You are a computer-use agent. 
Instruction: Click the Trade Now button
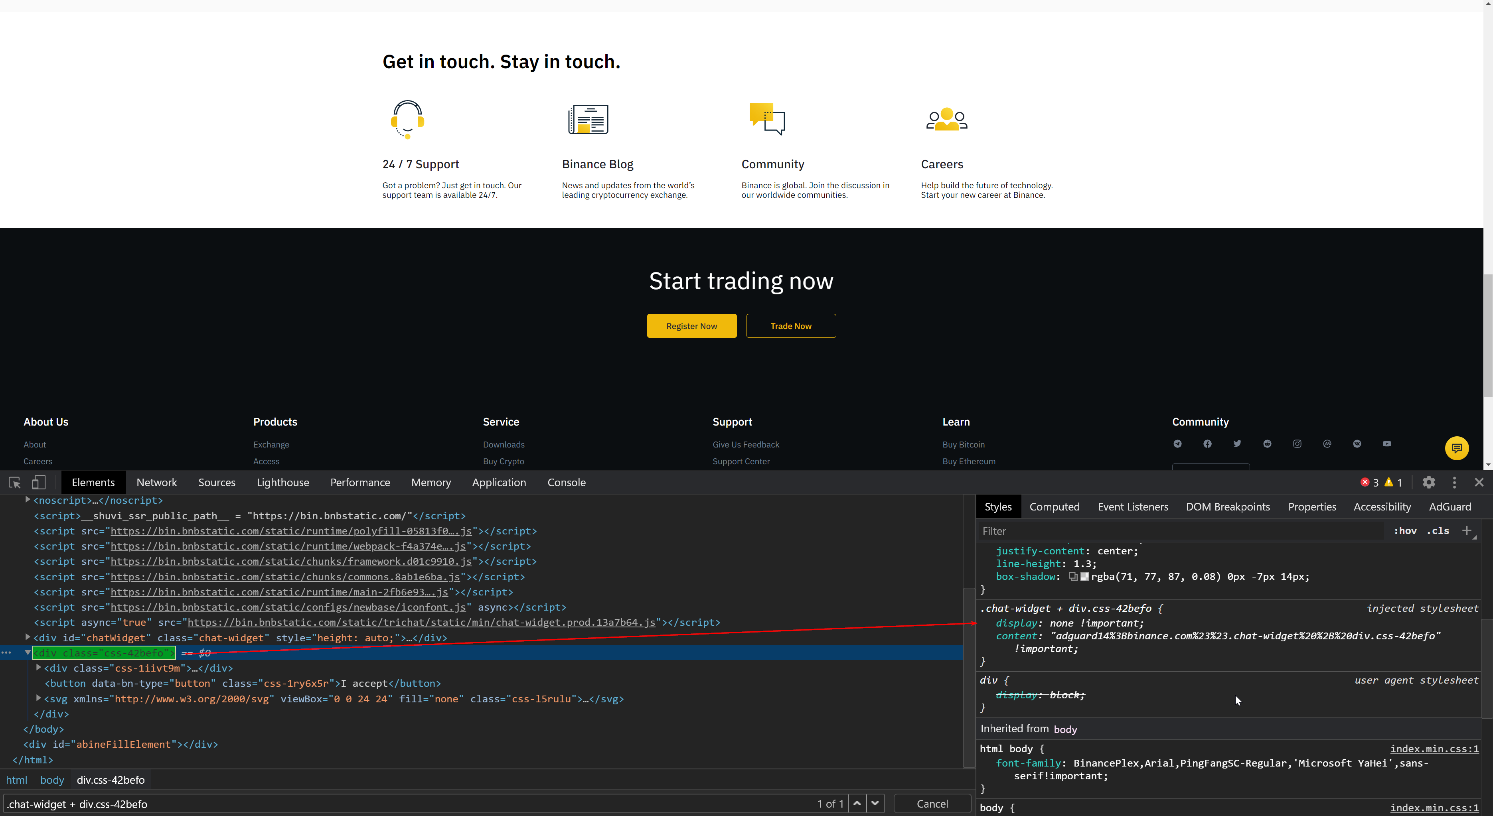tap(790, 326)
